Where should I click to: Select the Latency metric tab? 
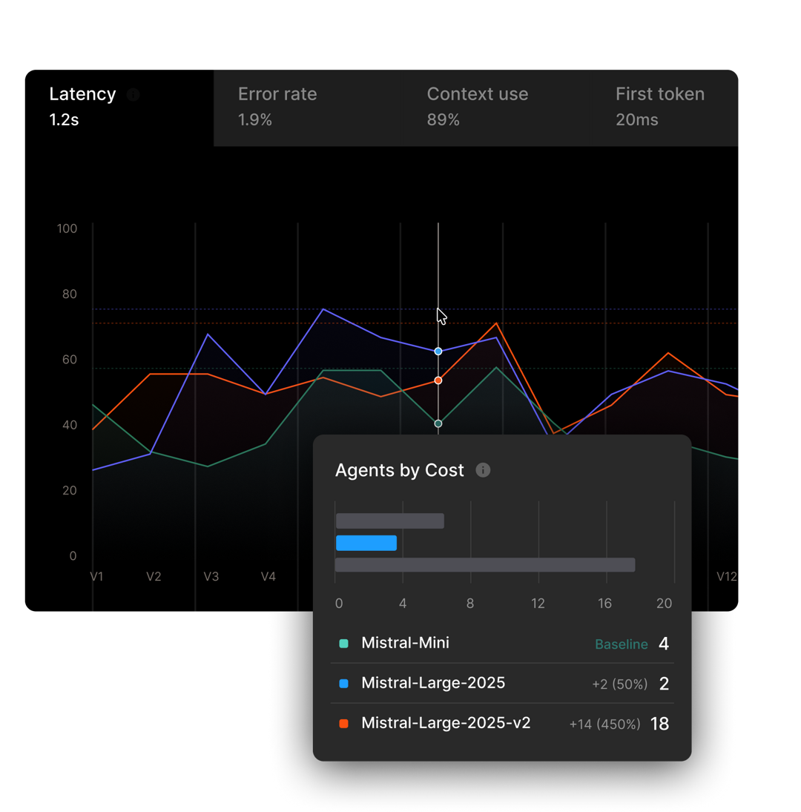(82, 107)
